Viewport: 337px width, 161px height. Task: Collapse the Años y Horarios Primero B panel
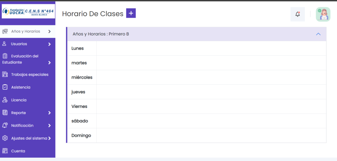(x=318, y=34)
